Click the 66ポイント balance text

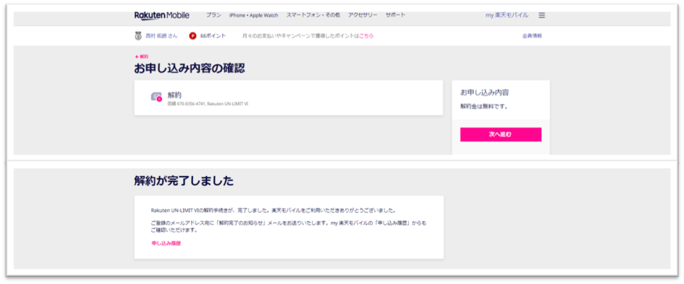[x=213, y=36]
